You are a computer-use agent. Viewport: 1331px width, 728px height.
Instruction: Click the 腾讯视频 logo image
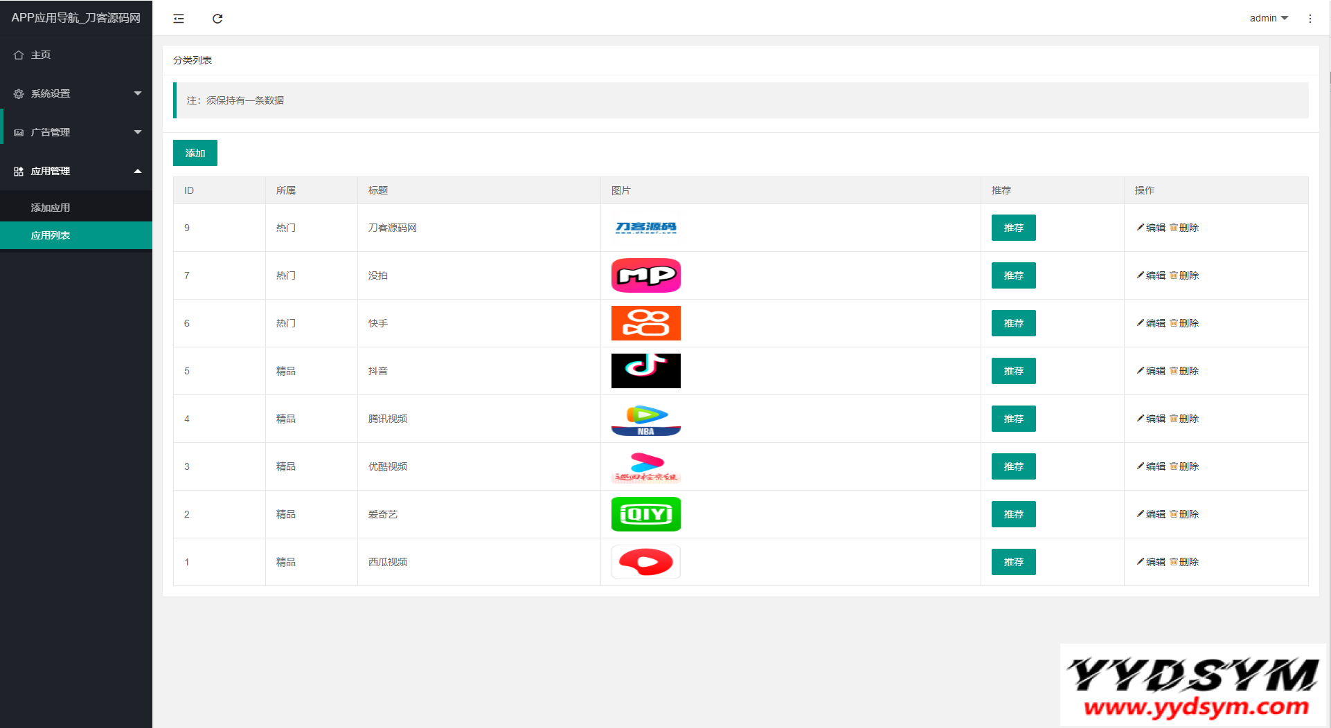645,419
